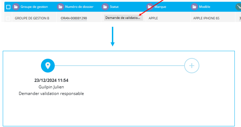Click the Demande de validatio... status badge

(123, 18)
